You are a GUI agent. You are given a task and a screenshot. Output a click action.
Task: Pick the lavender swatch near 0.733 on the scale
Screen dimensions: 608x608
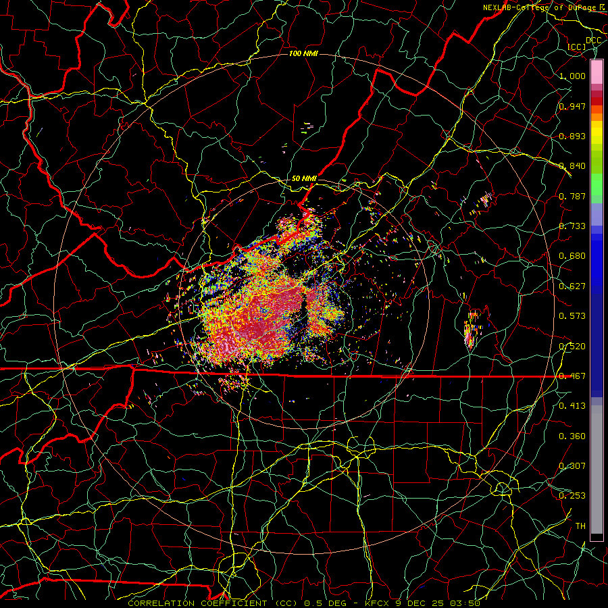pos(597,214)
